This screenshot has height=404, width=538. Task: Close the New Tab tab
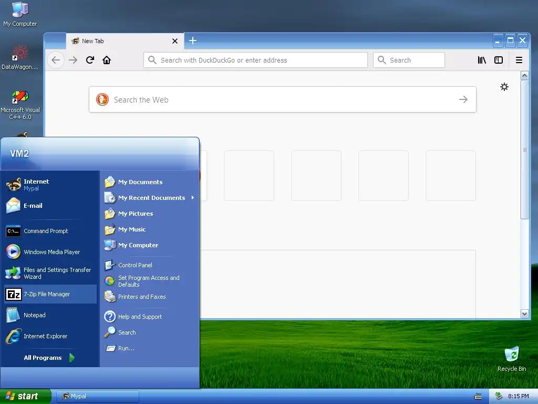click(174, 41)
